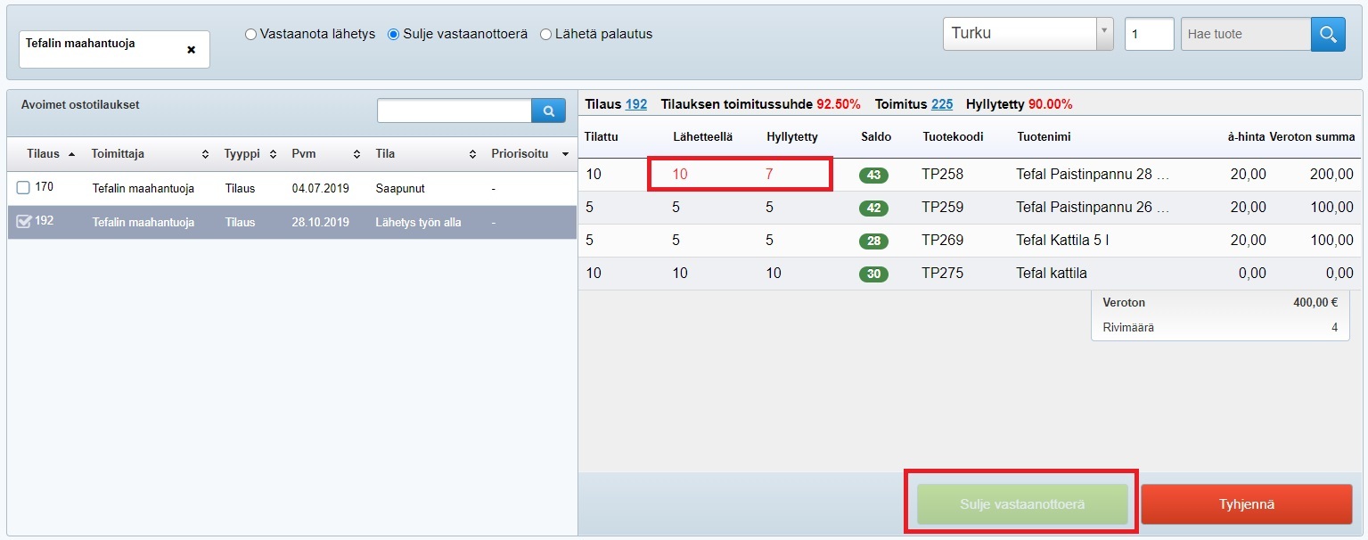Select the Vastaanota lähetys radio button
The width and height of the screenshot is (1368, 540).
251,35
